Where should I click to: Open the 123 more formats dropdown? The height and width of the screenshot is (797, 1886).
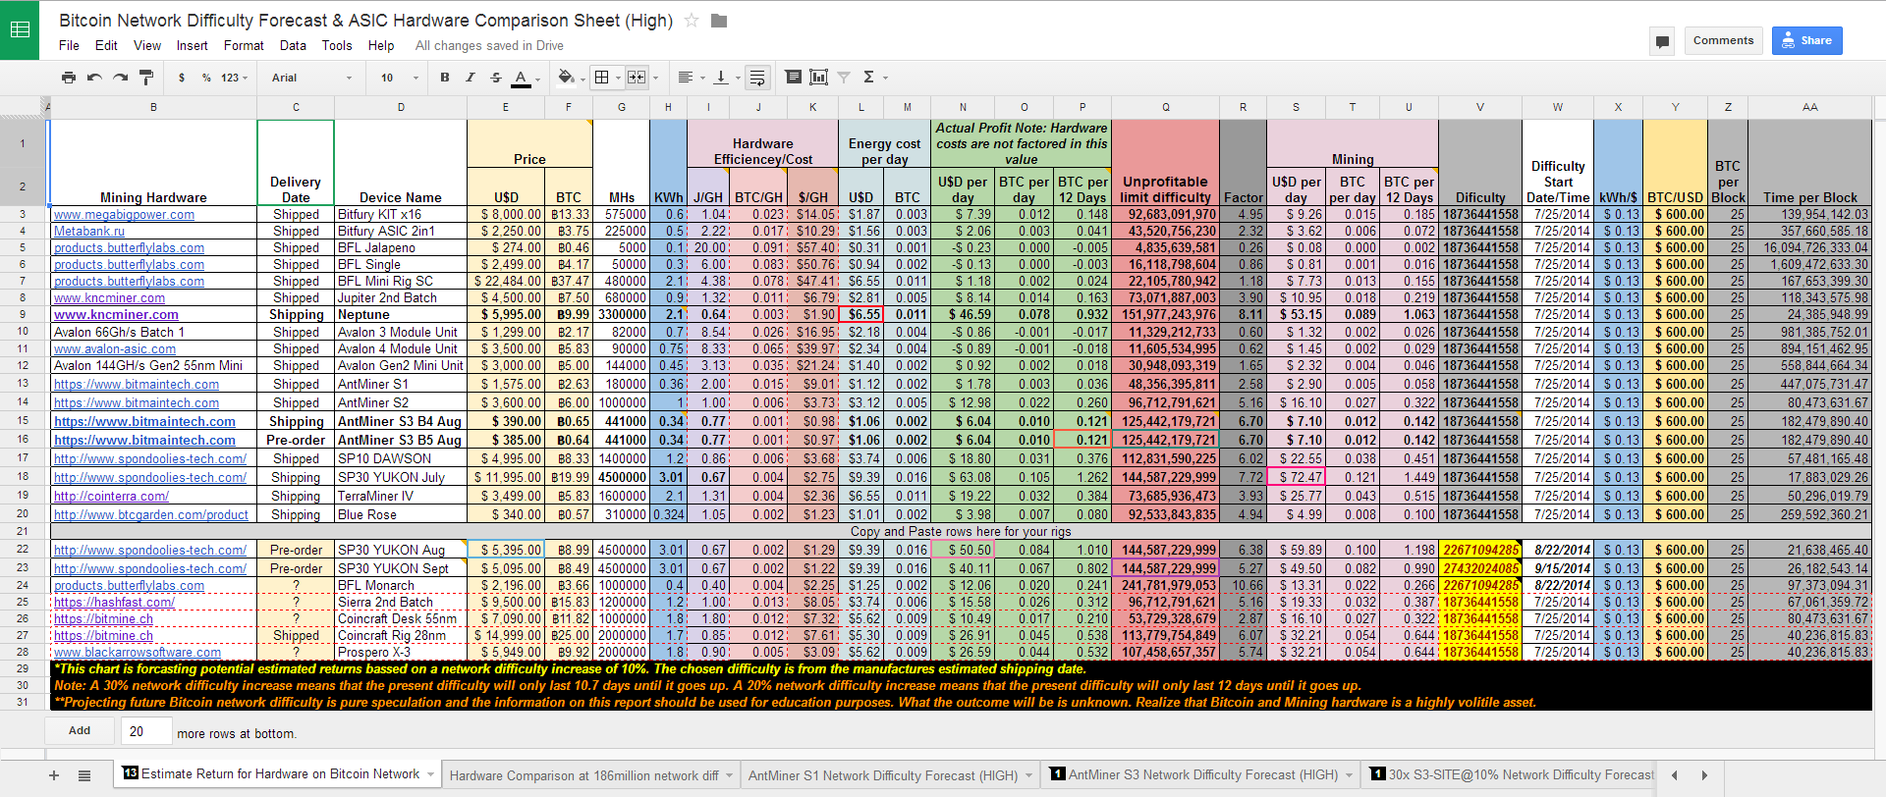click(234, 78)
